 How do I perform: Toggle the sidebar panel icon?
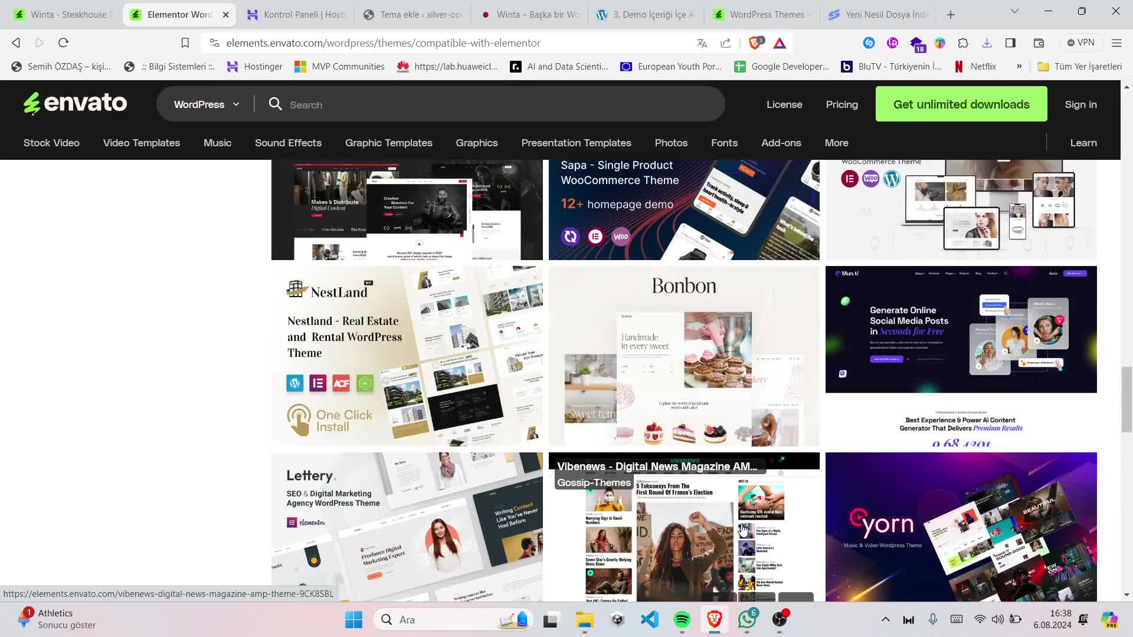pos(1010,42)
